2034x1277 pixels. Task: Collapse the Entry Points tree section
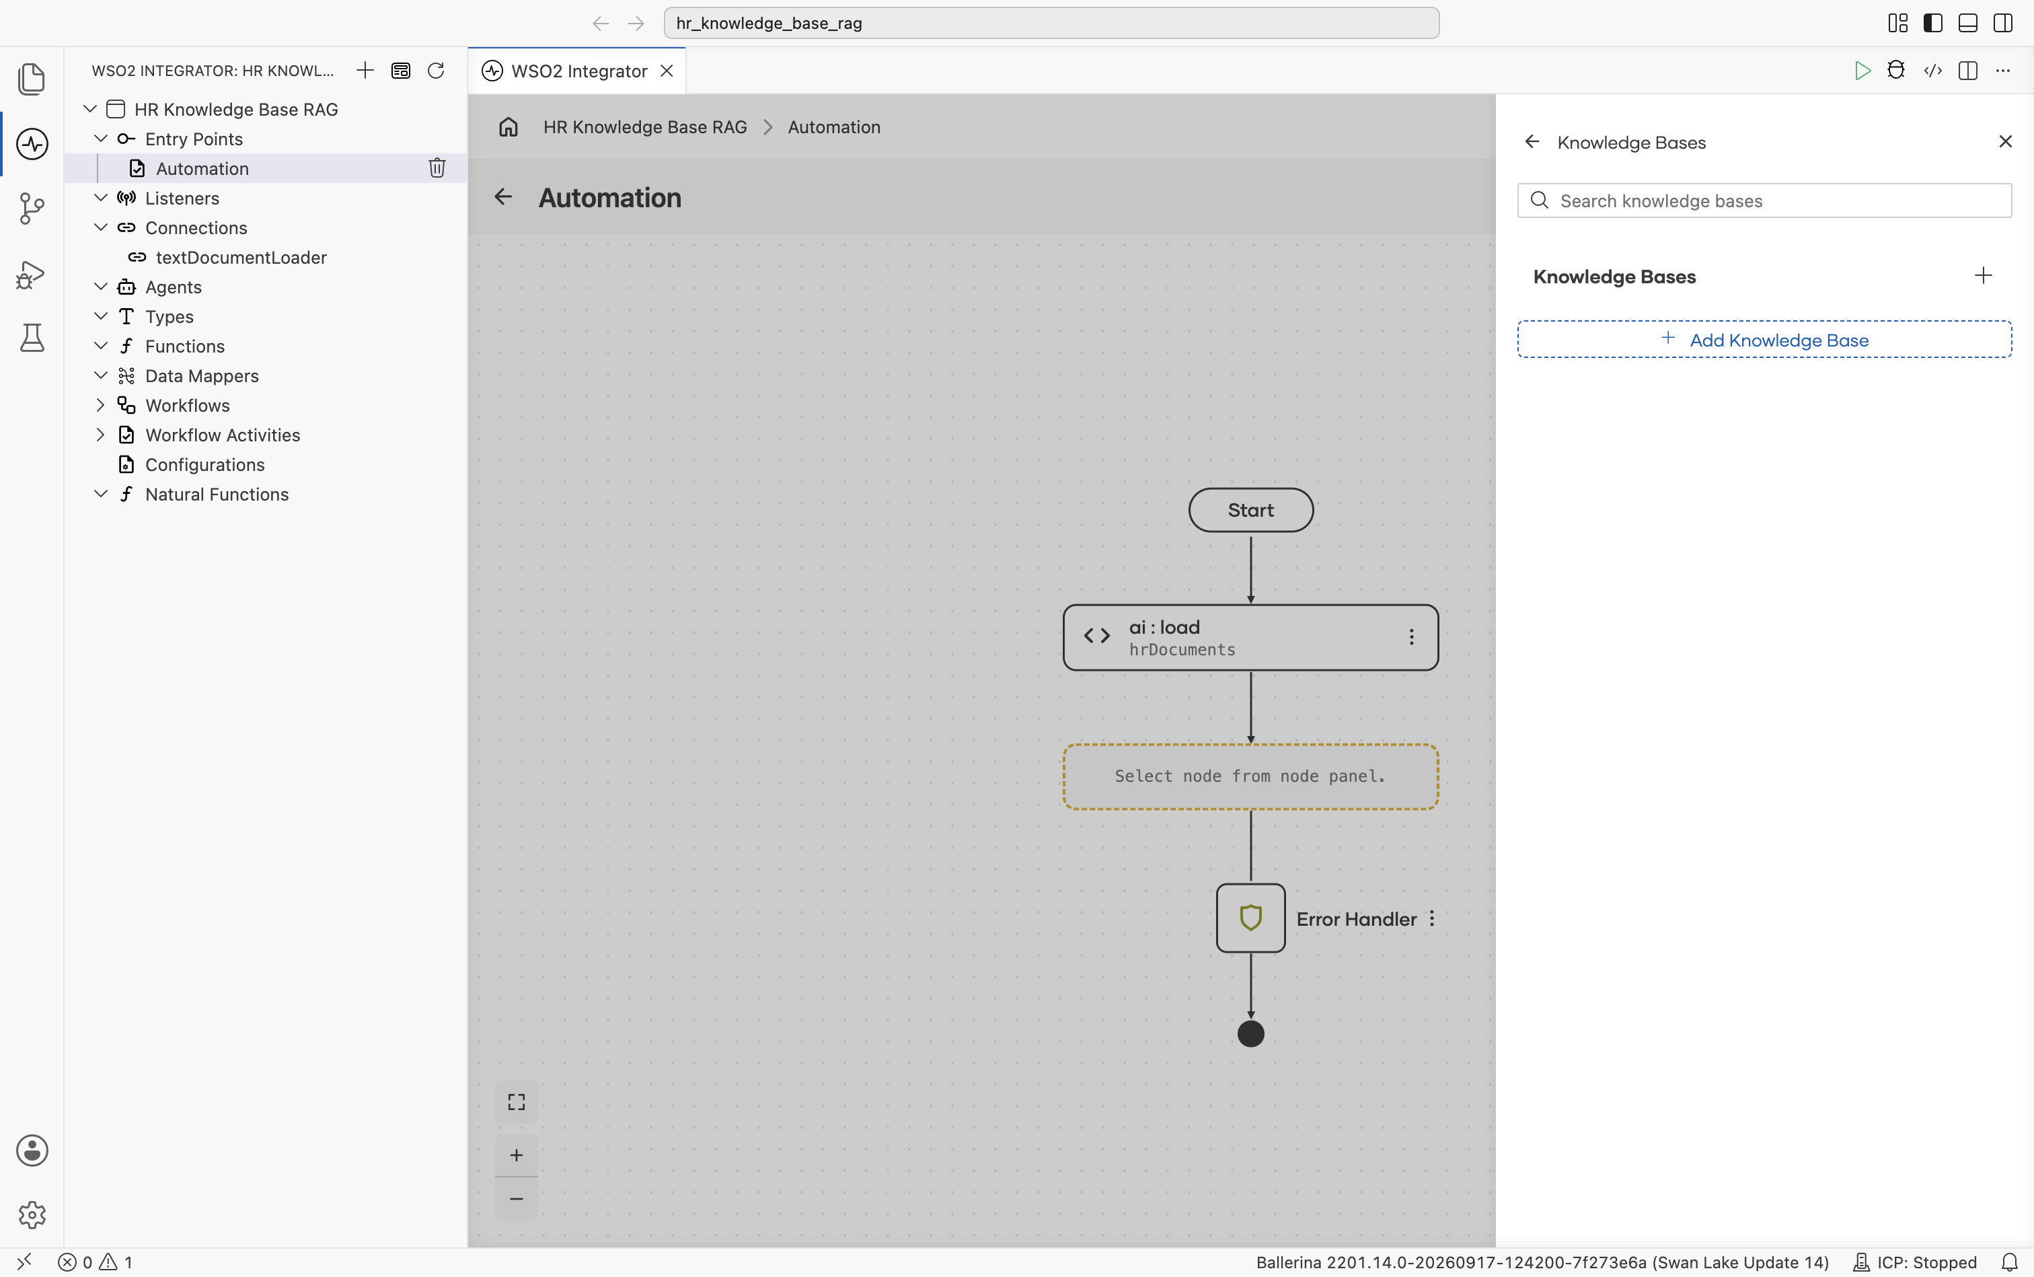coord(100,138)
